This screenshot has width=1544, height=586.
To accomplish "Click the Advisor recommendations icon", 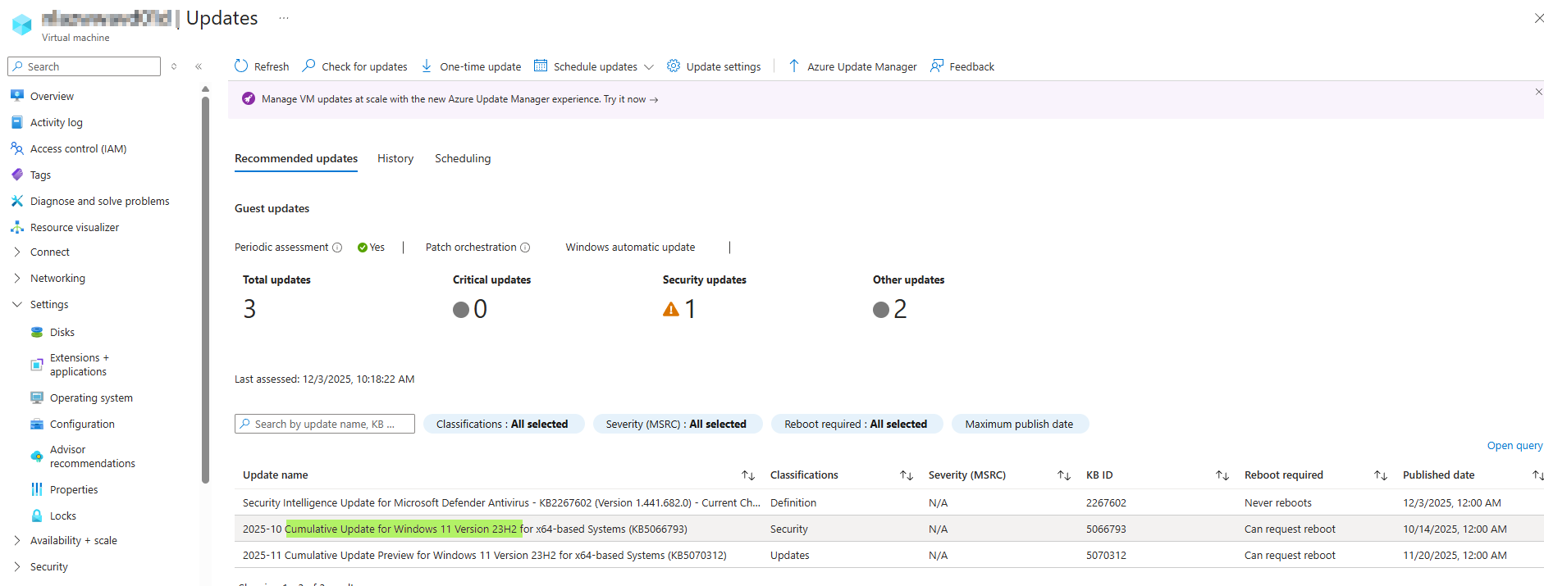I will click(37, 457).
